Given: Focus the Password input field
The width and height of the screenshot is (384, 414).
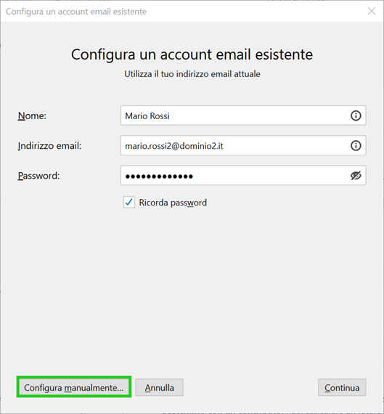Looking at the screenshot, I should pos(243,176).
